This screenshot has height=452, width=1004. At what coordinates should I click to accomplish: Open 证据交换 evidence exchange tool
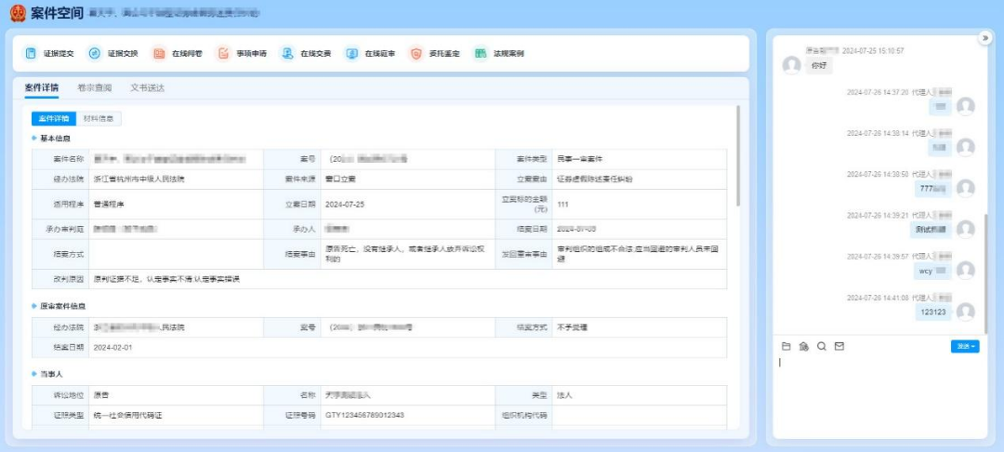point(113,54)
